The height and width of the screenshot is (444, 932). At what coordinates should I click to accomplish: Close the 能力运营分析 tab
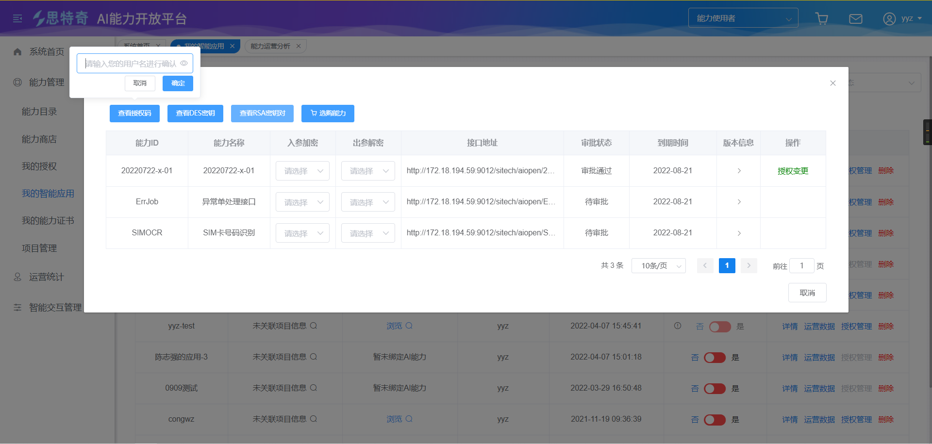[299, 46]
